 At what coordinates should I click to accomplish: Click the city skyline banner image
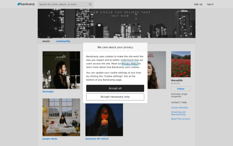click(x=116, y=23)
